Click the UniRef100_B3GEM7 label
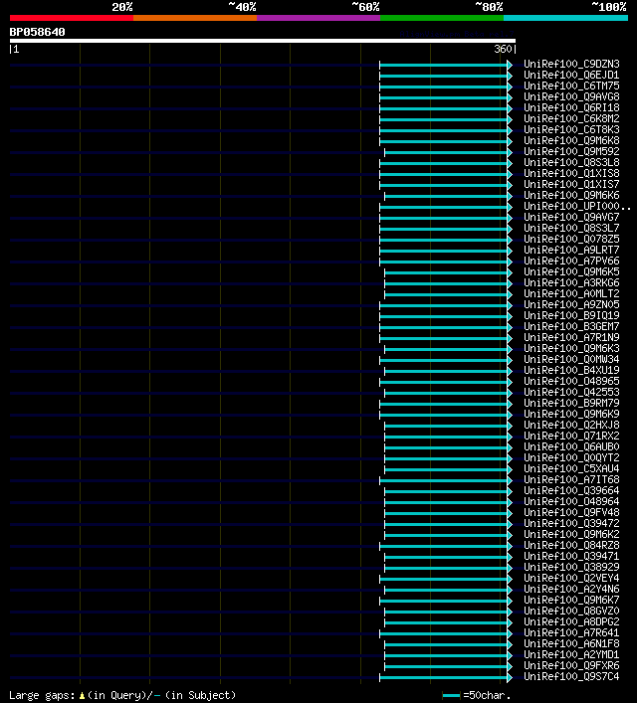The width and height of the screenshot is (637, 703). (571, 326)
